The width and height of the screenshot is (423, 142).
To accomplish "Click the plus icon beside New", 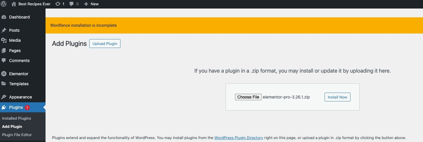I will (x=86, y=4).
